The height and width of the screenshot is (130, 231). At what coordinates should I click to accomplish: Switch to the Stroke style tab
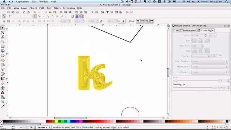click(205, 30)
